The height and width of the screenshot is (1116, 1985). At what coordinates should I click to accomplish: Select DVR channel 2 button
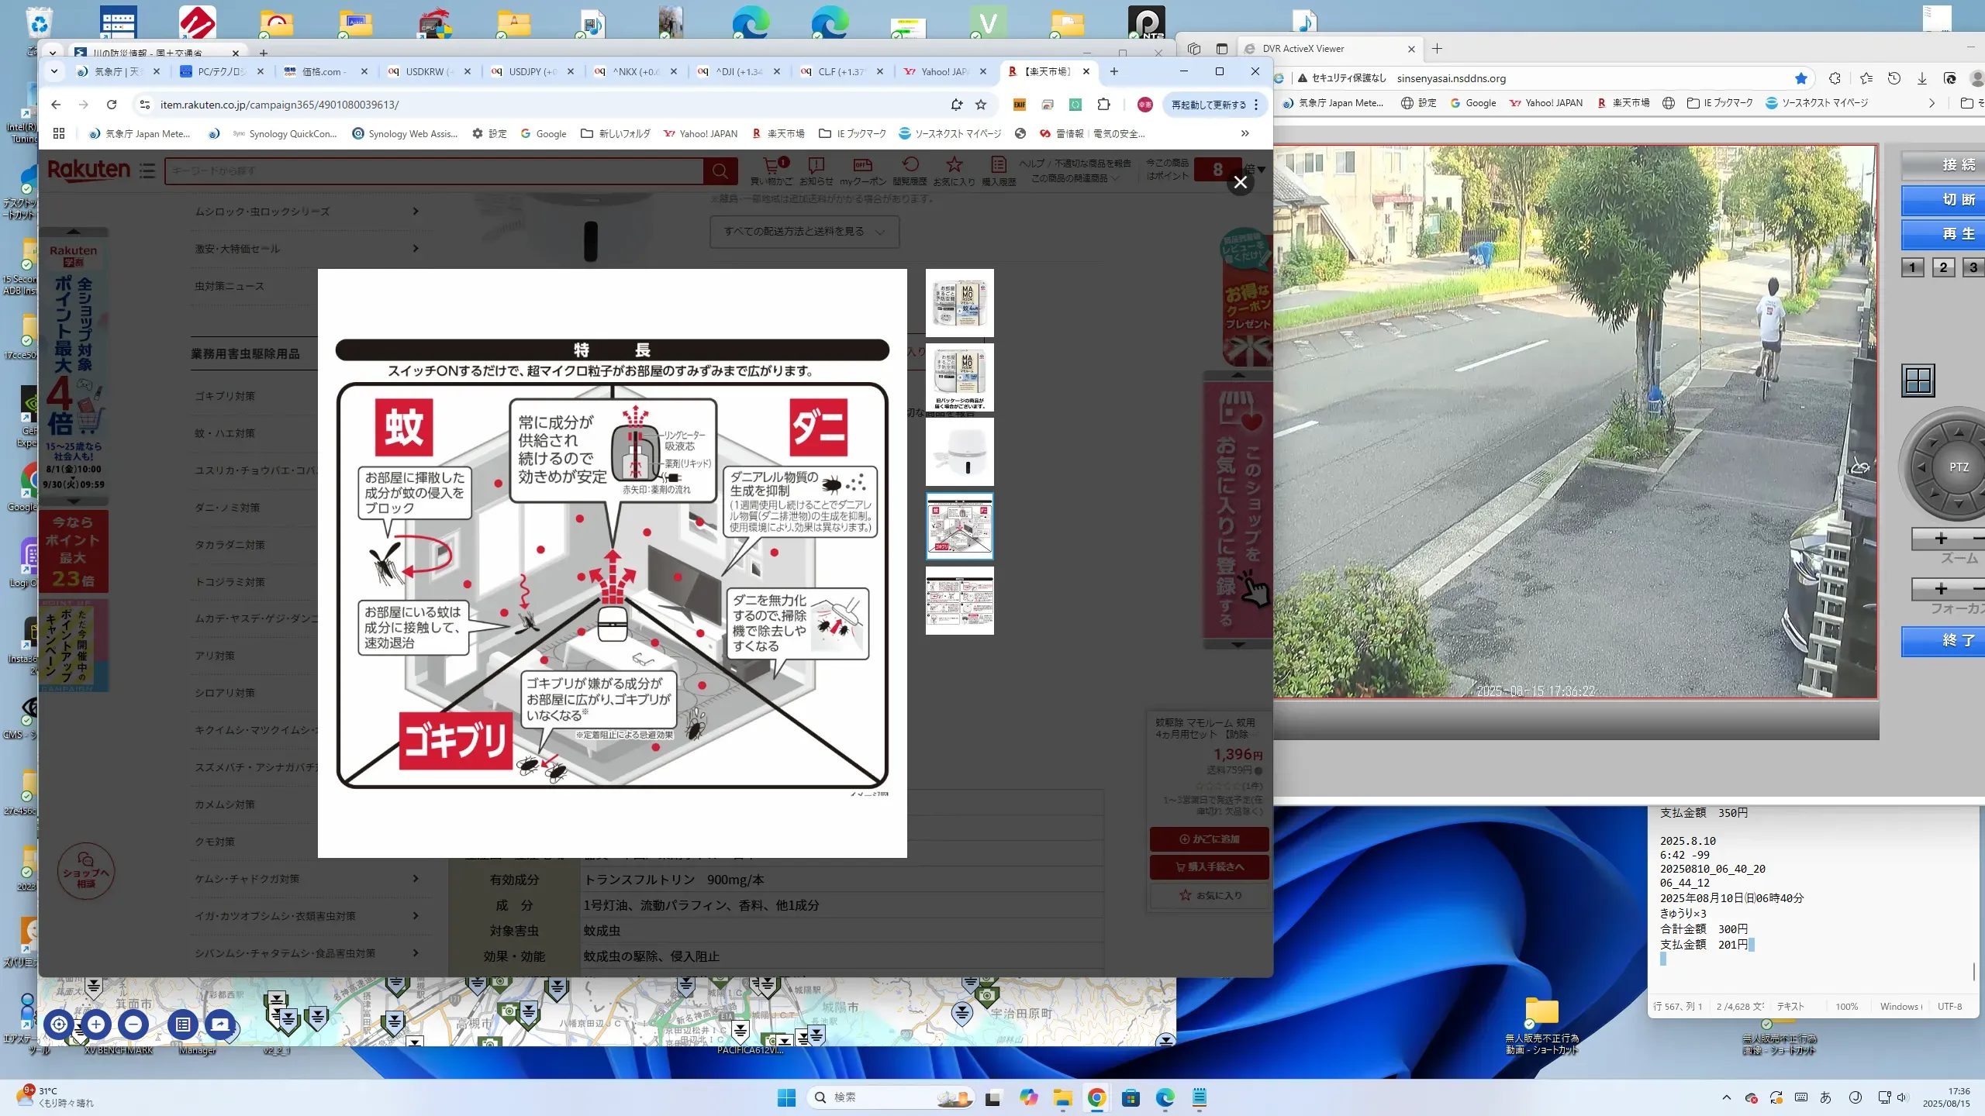pos(1942,267)
